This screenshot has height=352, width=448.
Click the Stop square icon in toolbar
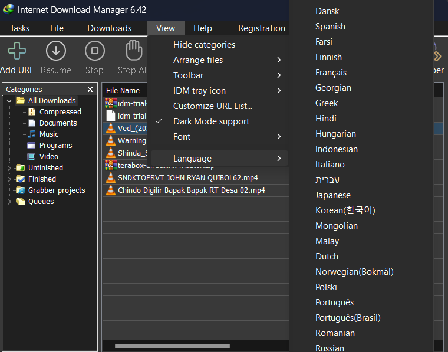[x=94, y=51]
